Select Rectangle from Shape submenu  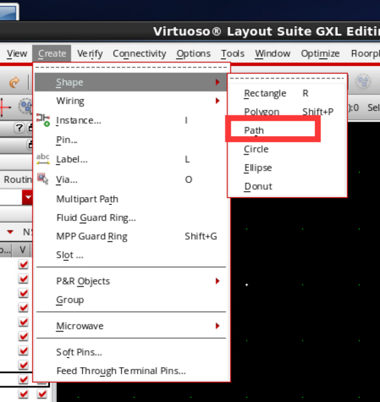[287, 93]
